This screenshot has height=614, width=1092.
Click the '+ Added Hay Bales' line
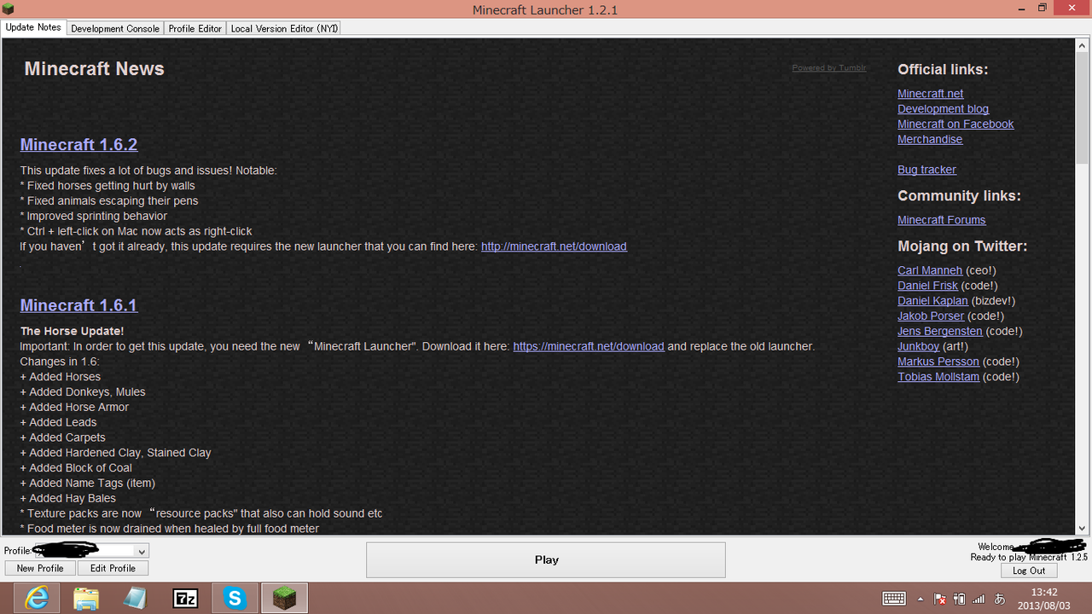68,499
